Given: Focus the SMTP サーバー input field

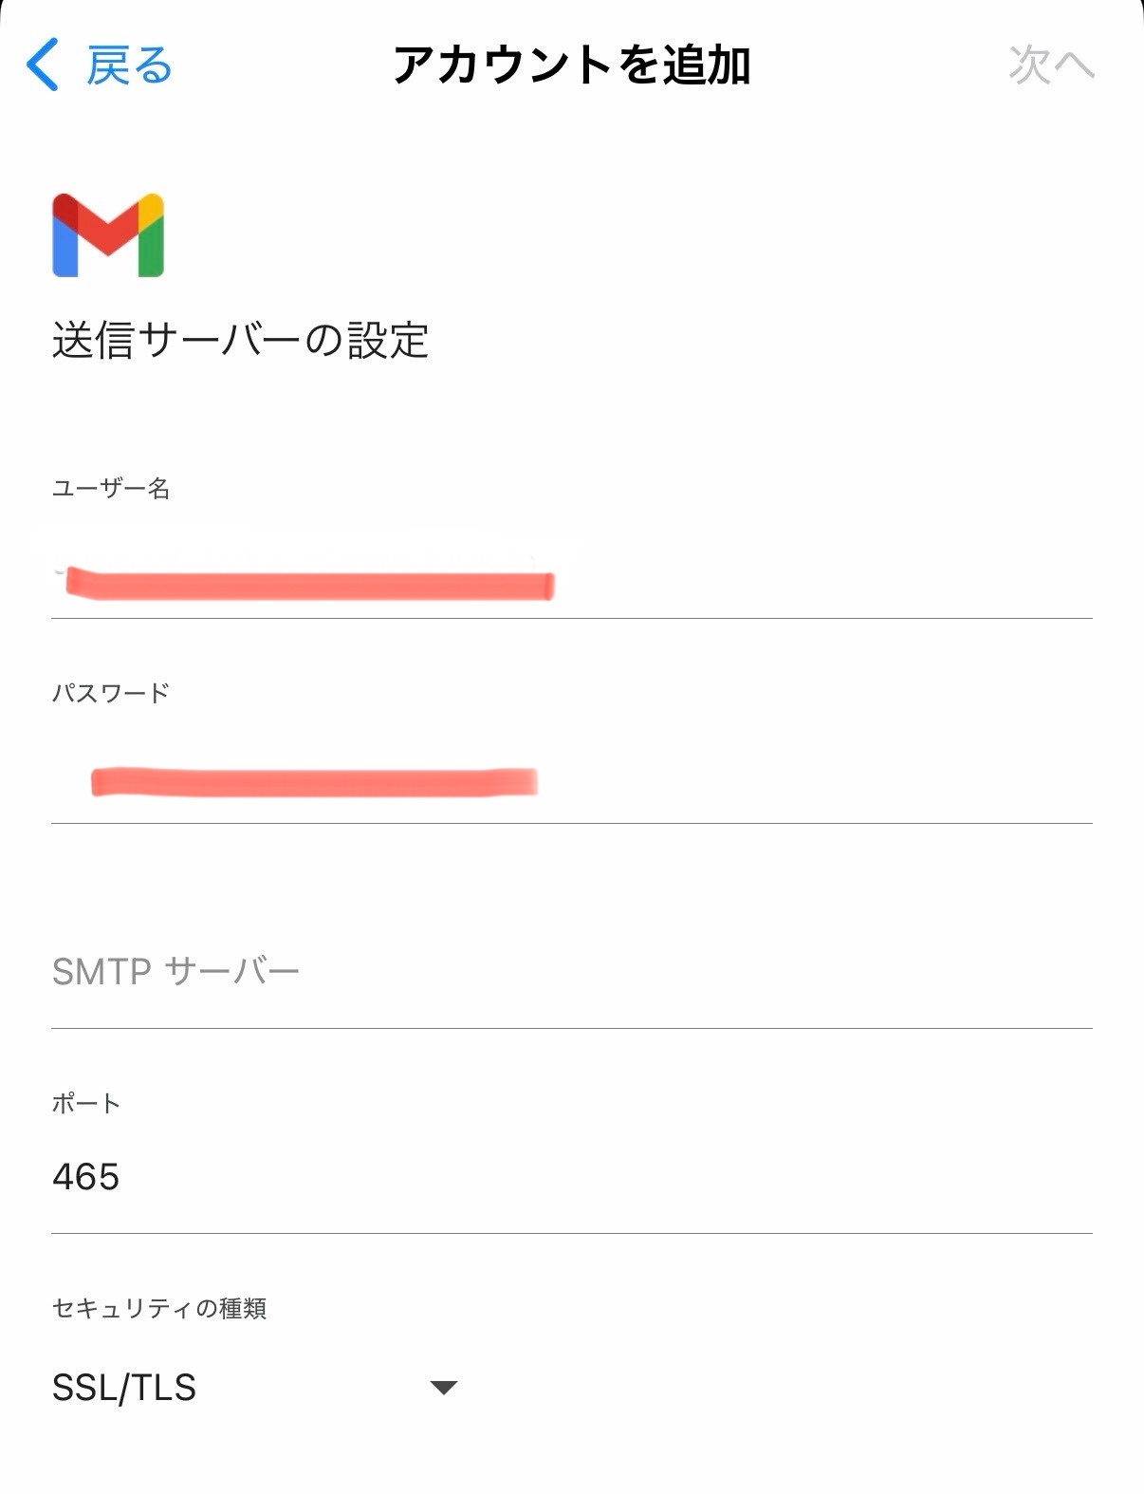Looking at the screenshot, I should [x=572, y=972].
